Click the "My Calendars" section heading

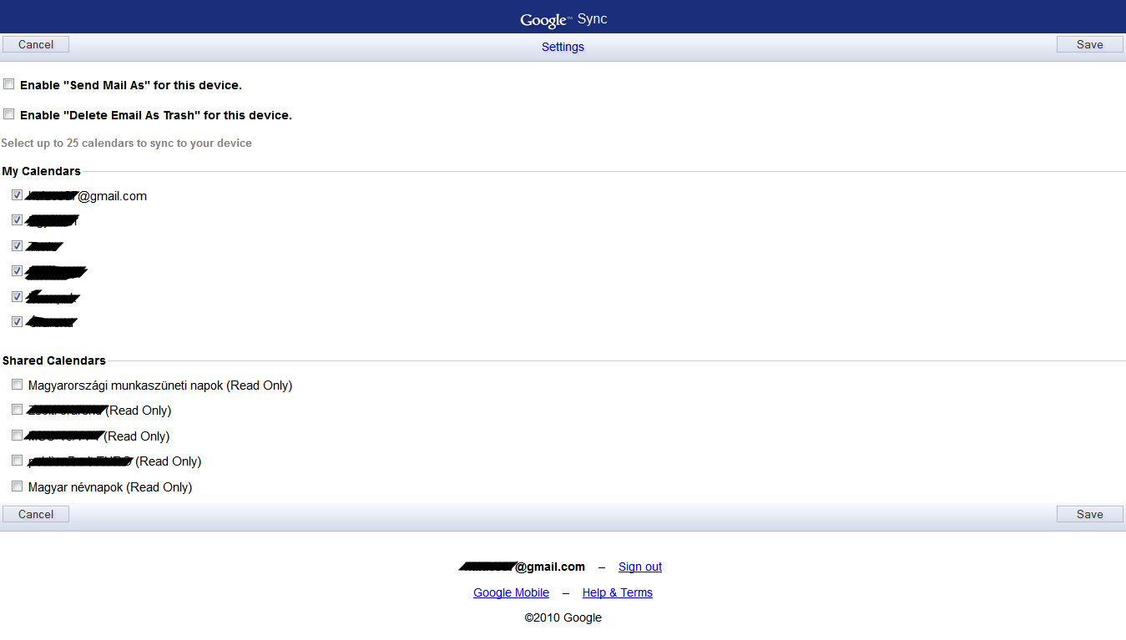[x=42, y=171]
